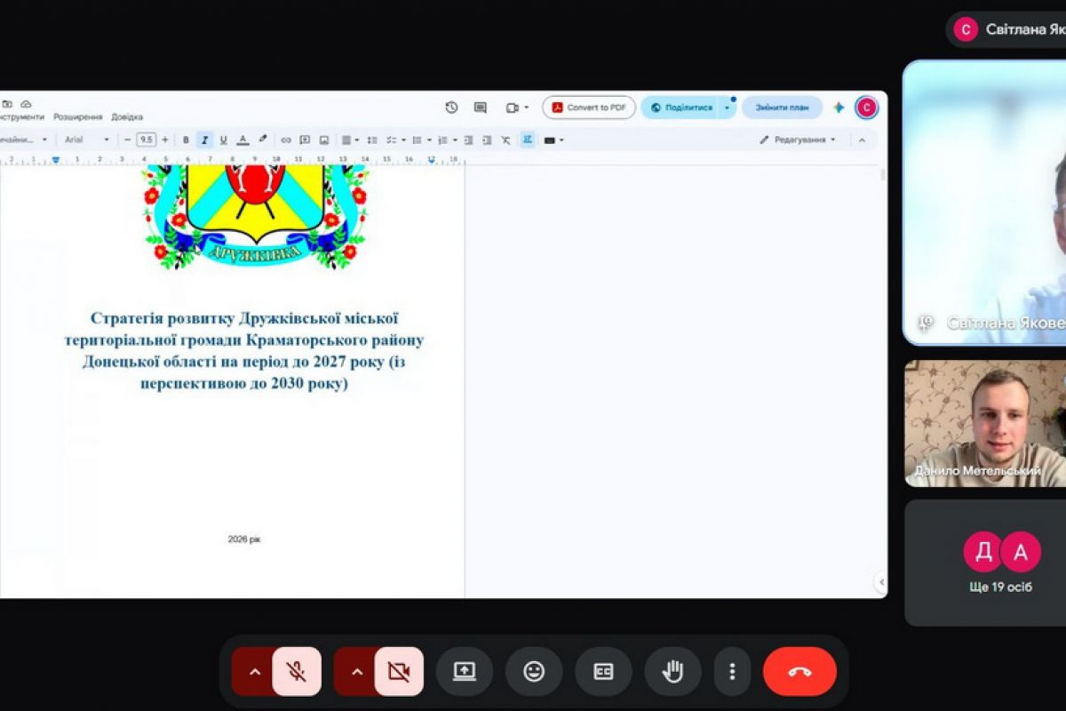
Task: Open the share options arrow
Action: pos(728,108)
